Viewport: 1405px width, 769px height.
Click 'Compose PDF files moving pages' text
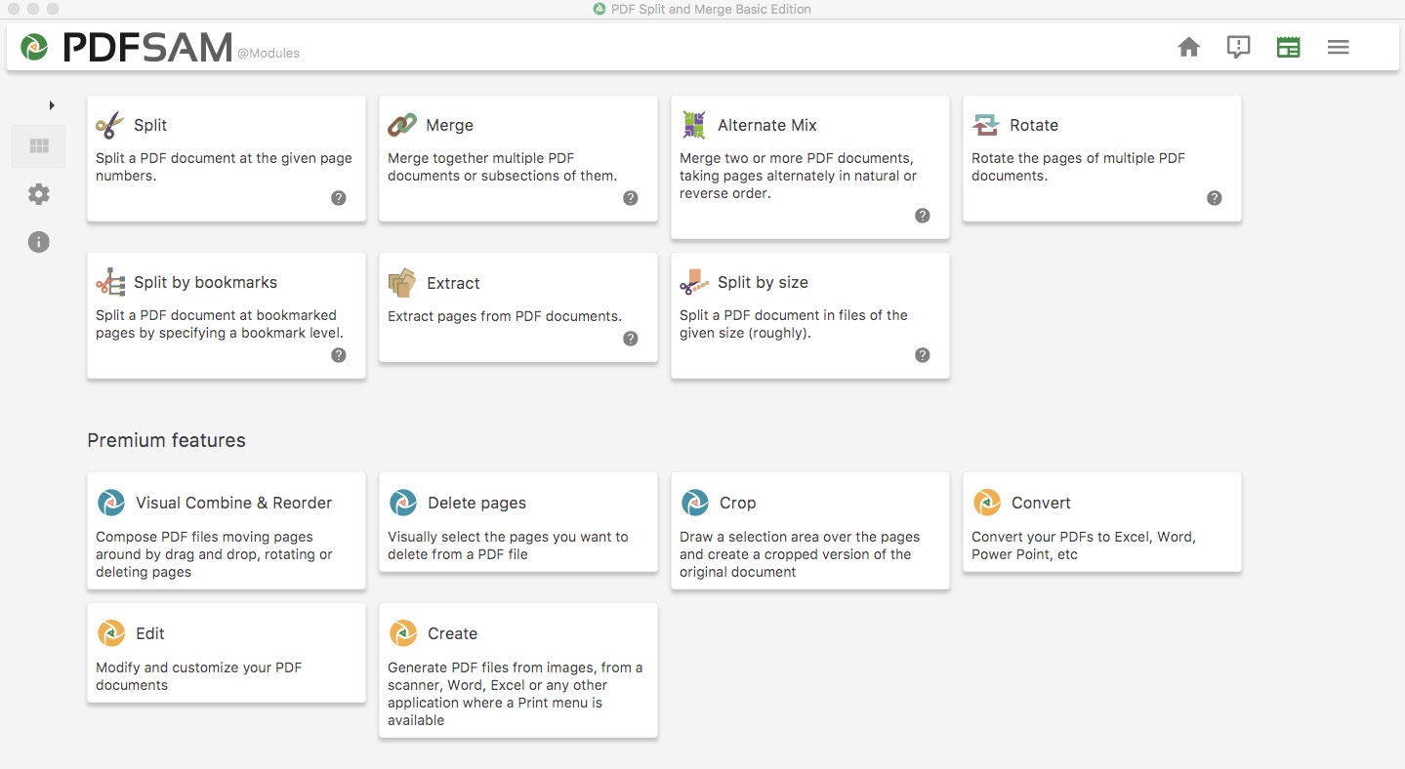(204, 537)
